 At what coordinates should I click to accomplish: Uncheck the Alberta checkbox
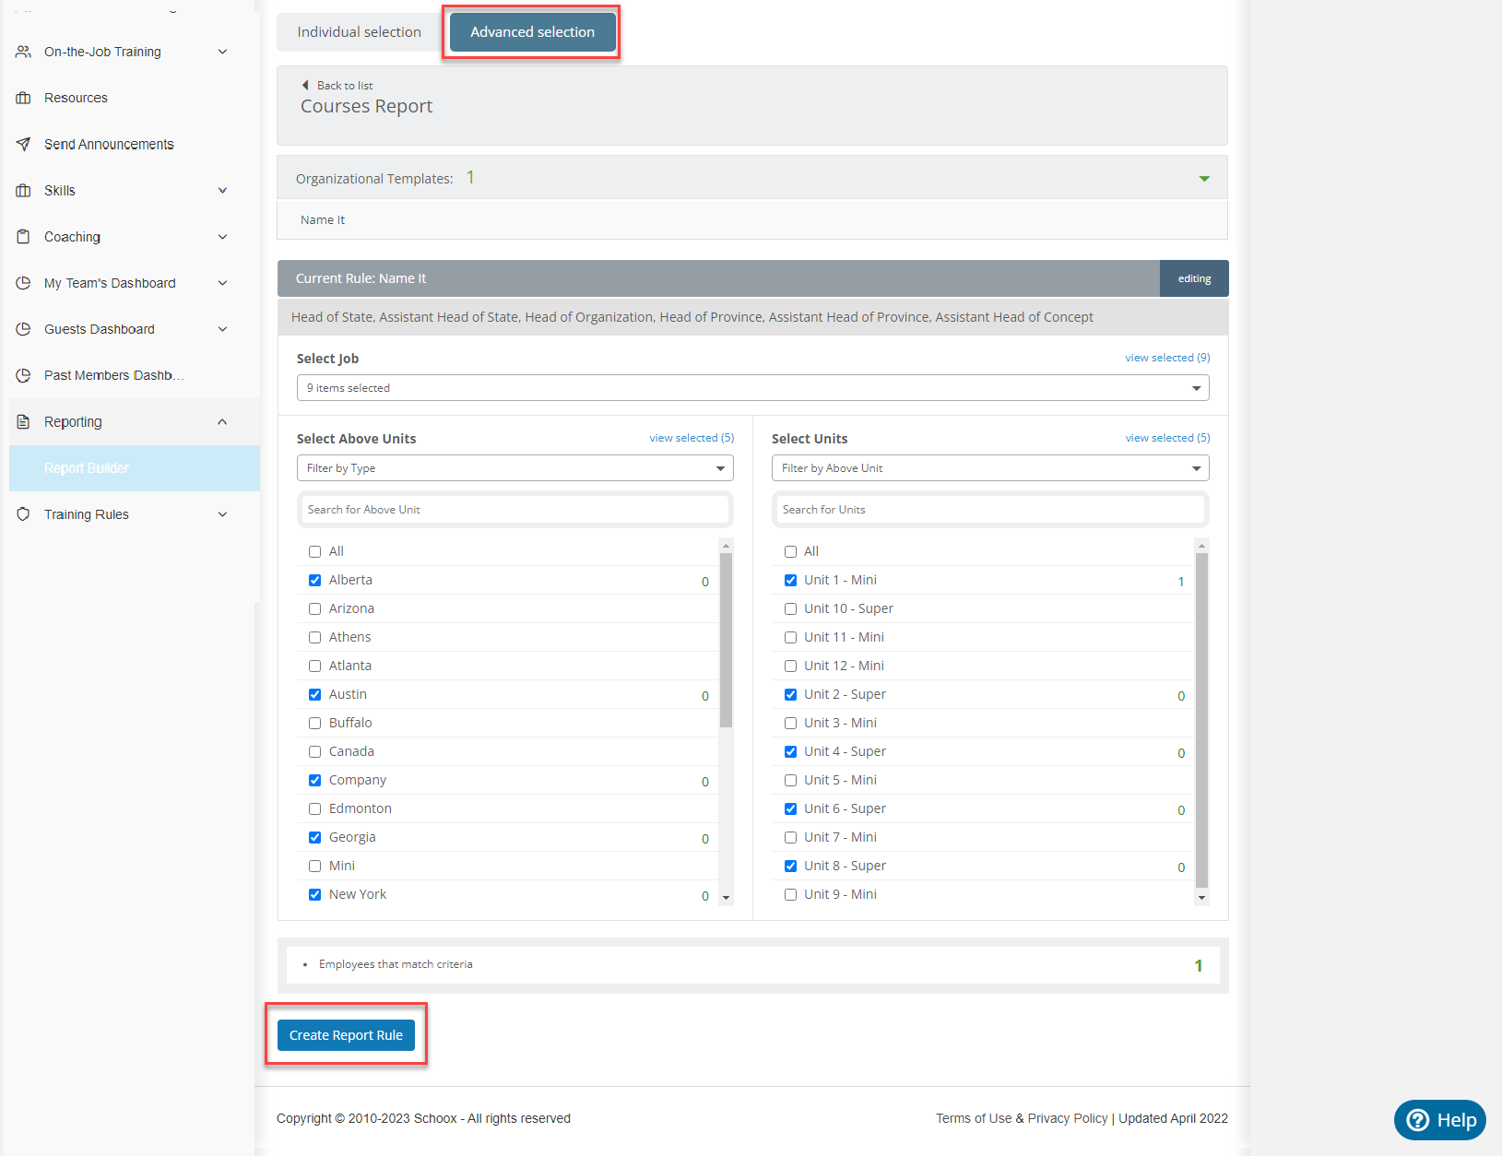315,580
